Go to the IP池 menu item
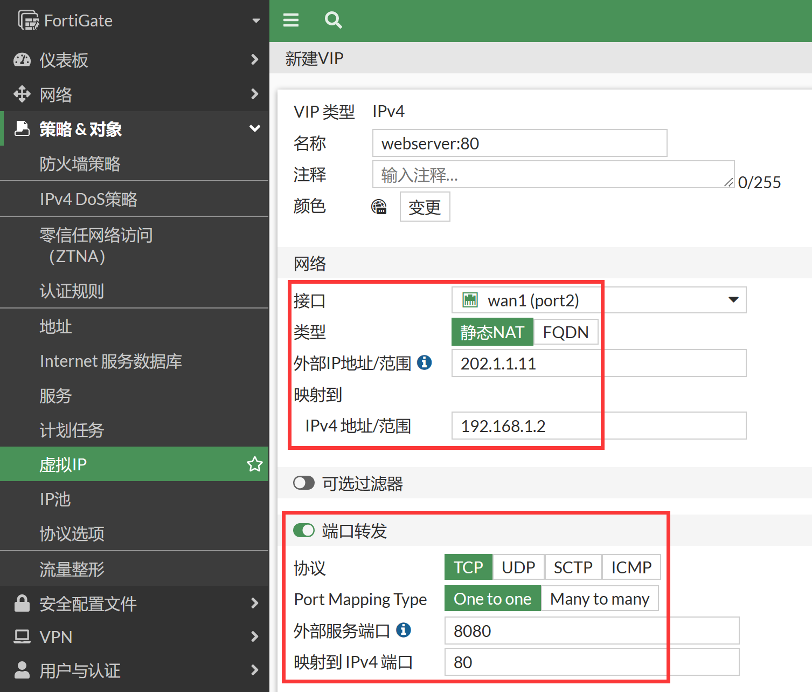Screen dimensions: 812x692 pos(55,499)
